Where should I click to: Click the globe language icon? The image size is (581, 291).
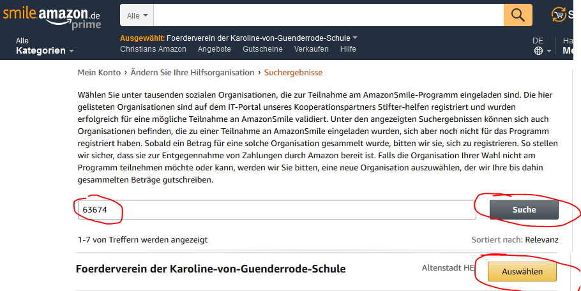pyautogui.click(x=538, y=51)
